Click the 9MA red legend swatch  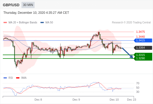click(x=18, y=78)
